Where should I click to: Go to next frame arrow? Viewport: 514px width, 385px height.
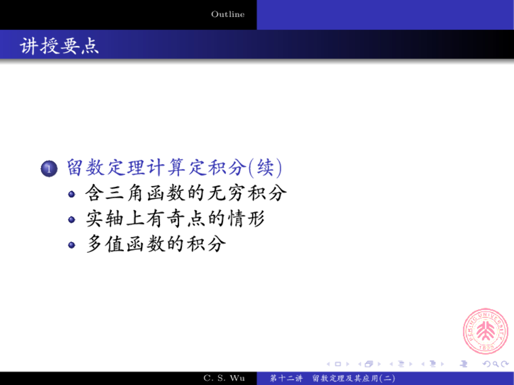click(x=379, y=364)
